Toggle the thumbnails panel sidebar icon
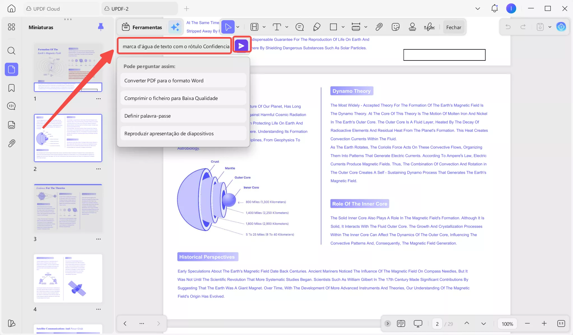This screenshot has width=573, height=335. [11, 69]
